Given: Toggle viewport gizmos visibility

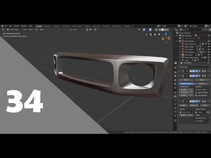Looking at the screenshot, I should point(144,30).
